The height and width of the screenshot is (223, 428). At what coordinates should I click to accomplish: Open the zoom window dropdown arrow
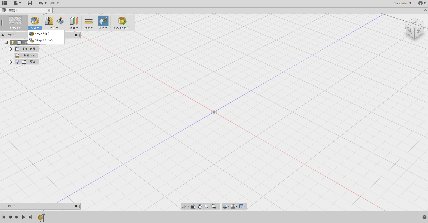218,206
